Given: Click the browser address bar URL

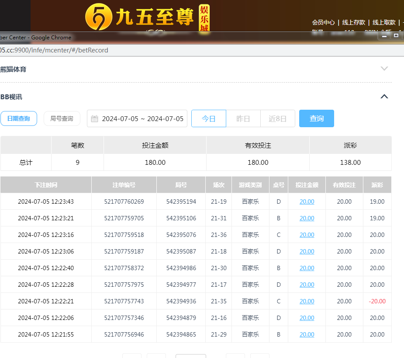Looking at the screenshot, I should pos(54,50).
